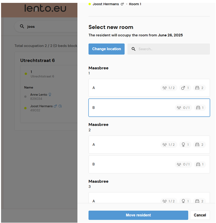Confirm with the Move resident button
Image resolution: width=216 pixels, height=223 pixels.
tap(138, 215)
